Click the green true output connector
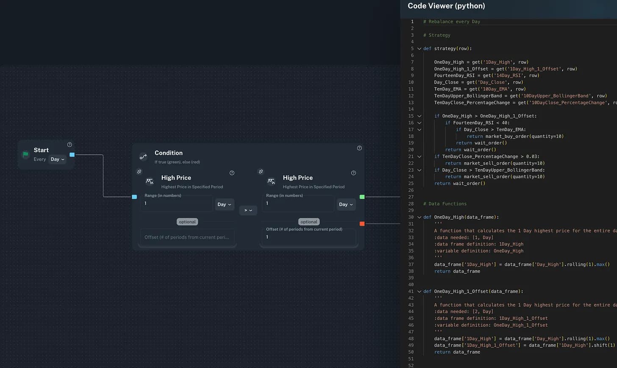Viewport: 617px width, 368px height. tap(362, 197)
